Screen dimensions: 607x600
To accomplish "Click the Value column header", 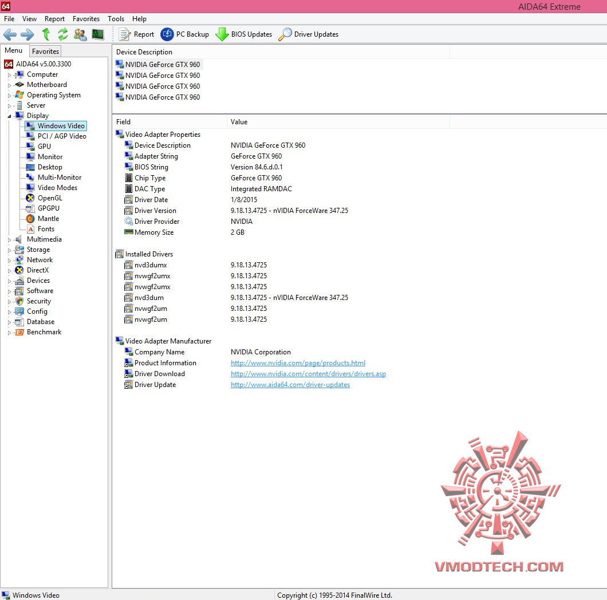I will click(x=338, y=122).
